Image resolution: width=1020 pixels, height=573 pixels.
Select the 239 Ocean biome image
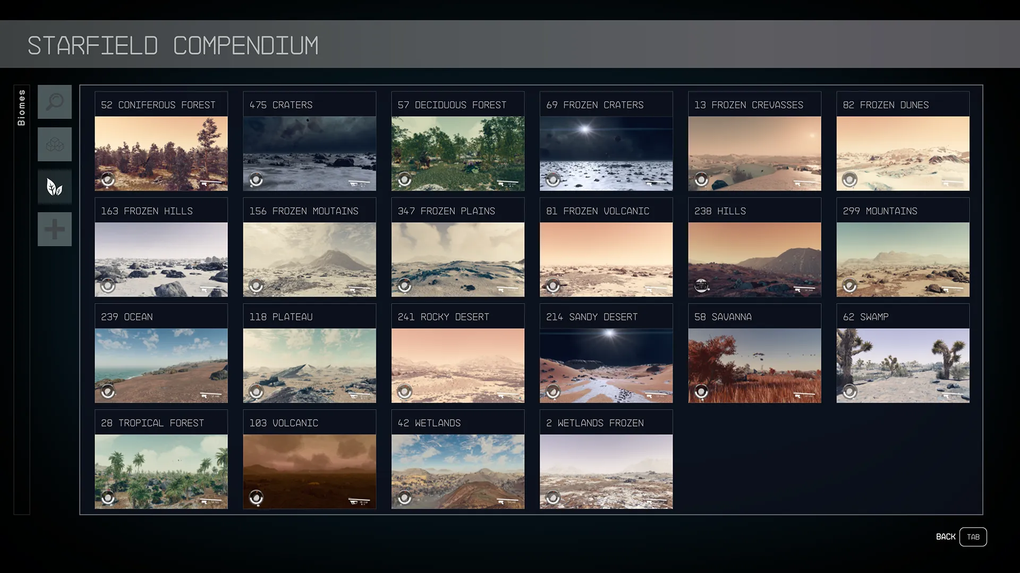click(161, 366)
